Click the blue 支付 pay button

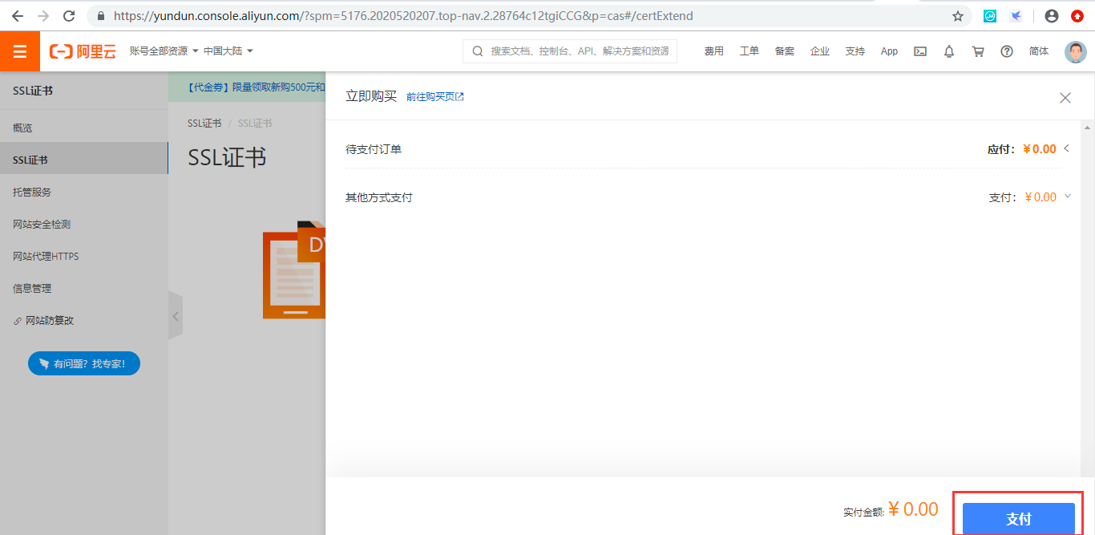coord(1018,518)
